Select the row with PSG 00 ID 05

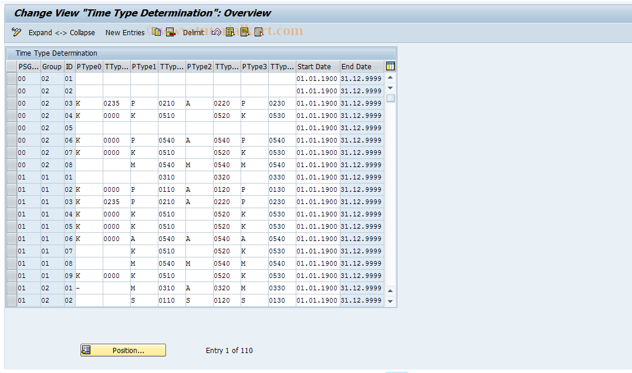12,128
